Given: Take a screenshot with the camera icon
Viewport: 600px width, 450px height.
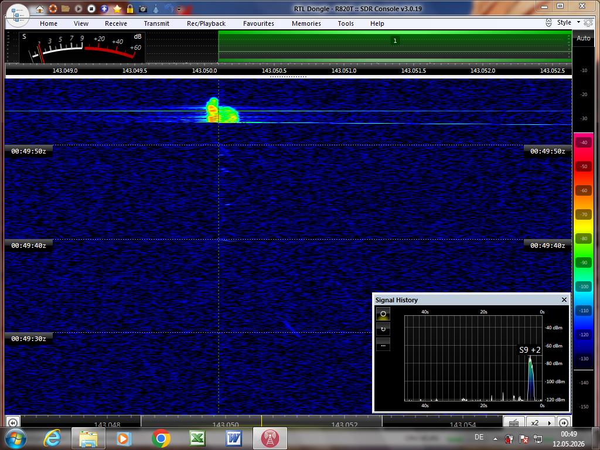Looking at the screenshot, I should [143, 8].
